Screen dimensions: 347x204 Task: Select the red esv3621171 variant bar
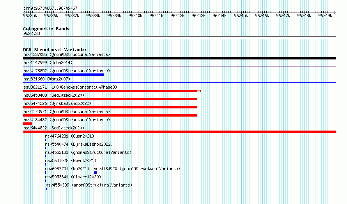point(112,91)
